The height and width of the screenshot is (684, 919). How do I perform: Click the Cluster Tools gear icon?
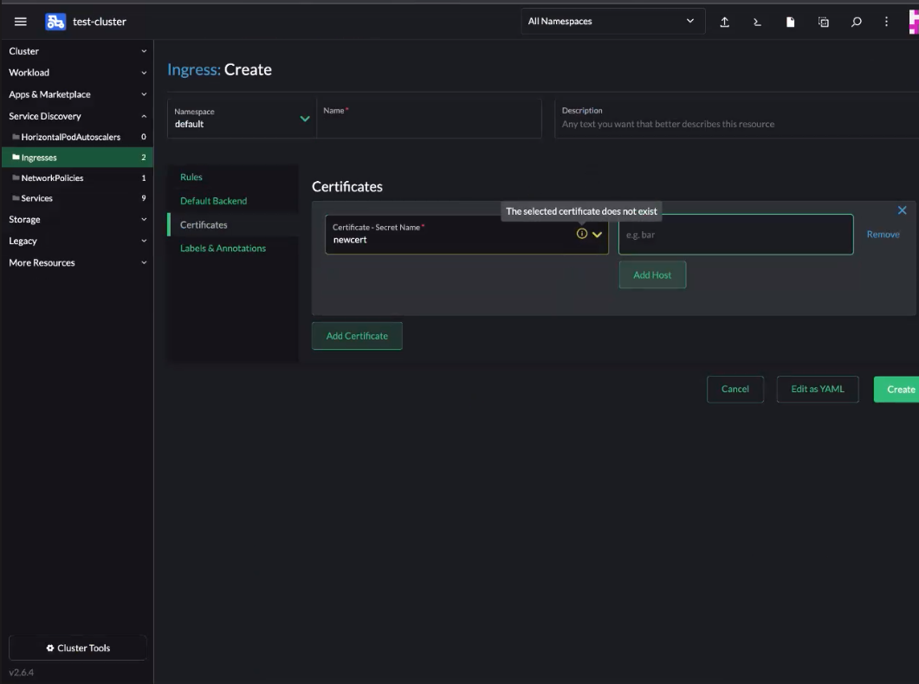(x=50, y=648)
